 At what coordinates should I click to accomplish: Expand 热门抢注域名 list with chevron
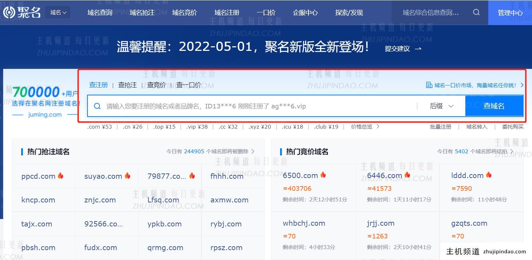[253, 151]
